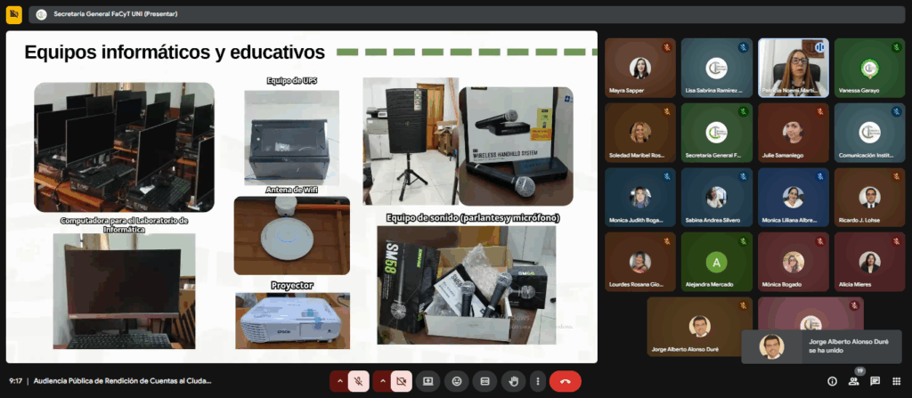Toggle the muted microphone button
The image size is (912, 398).
[x=359, y=381]
